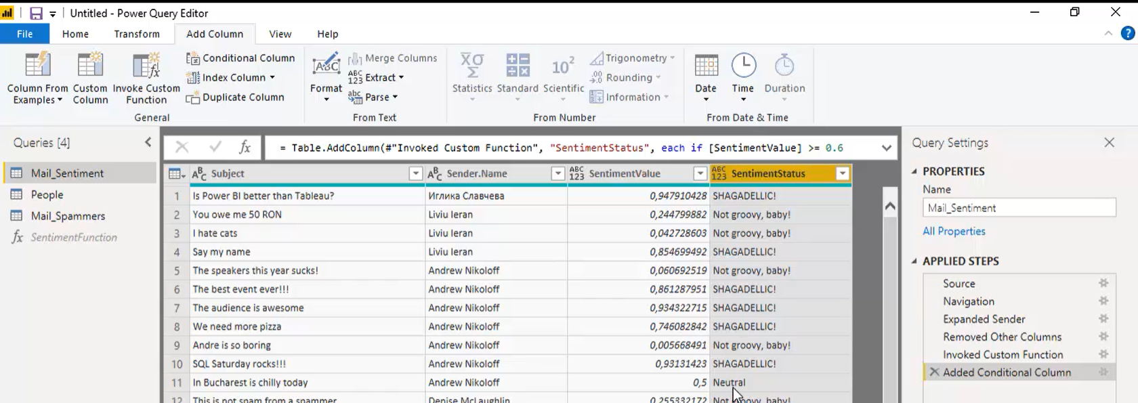The height and width of the screenshot is (403, 1138).
Task: Open the Scientific operations menu
Action: click(x=564, y=78)
